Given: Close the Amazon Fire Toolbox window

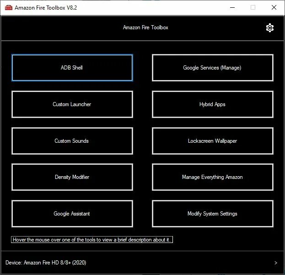Looking at the screenshot, I should [x=274, y=7].
